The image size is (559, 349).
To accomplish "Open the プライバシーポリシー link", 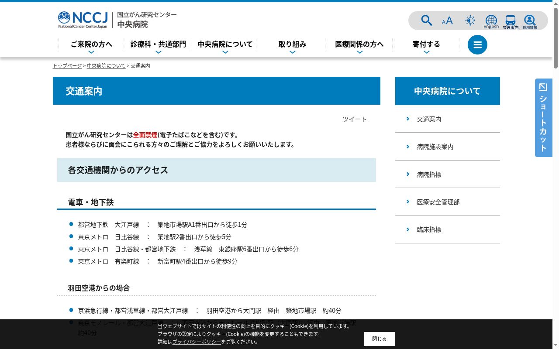I will 197,342.
